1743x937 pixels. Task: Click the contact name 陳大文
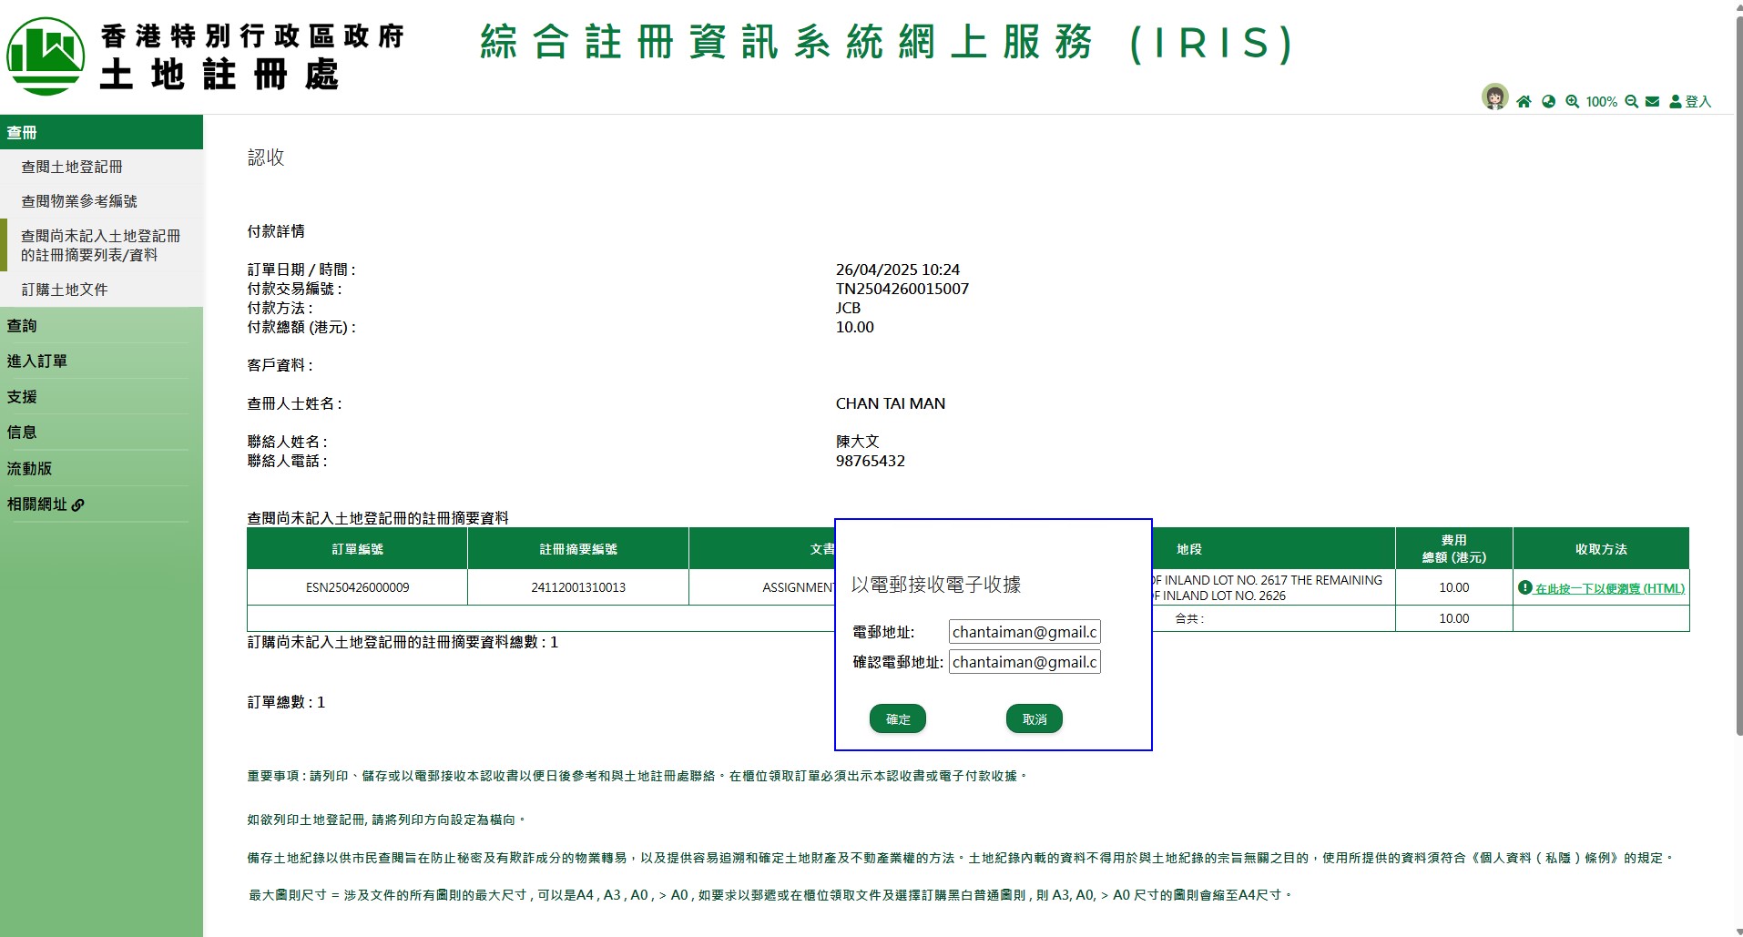858,442
